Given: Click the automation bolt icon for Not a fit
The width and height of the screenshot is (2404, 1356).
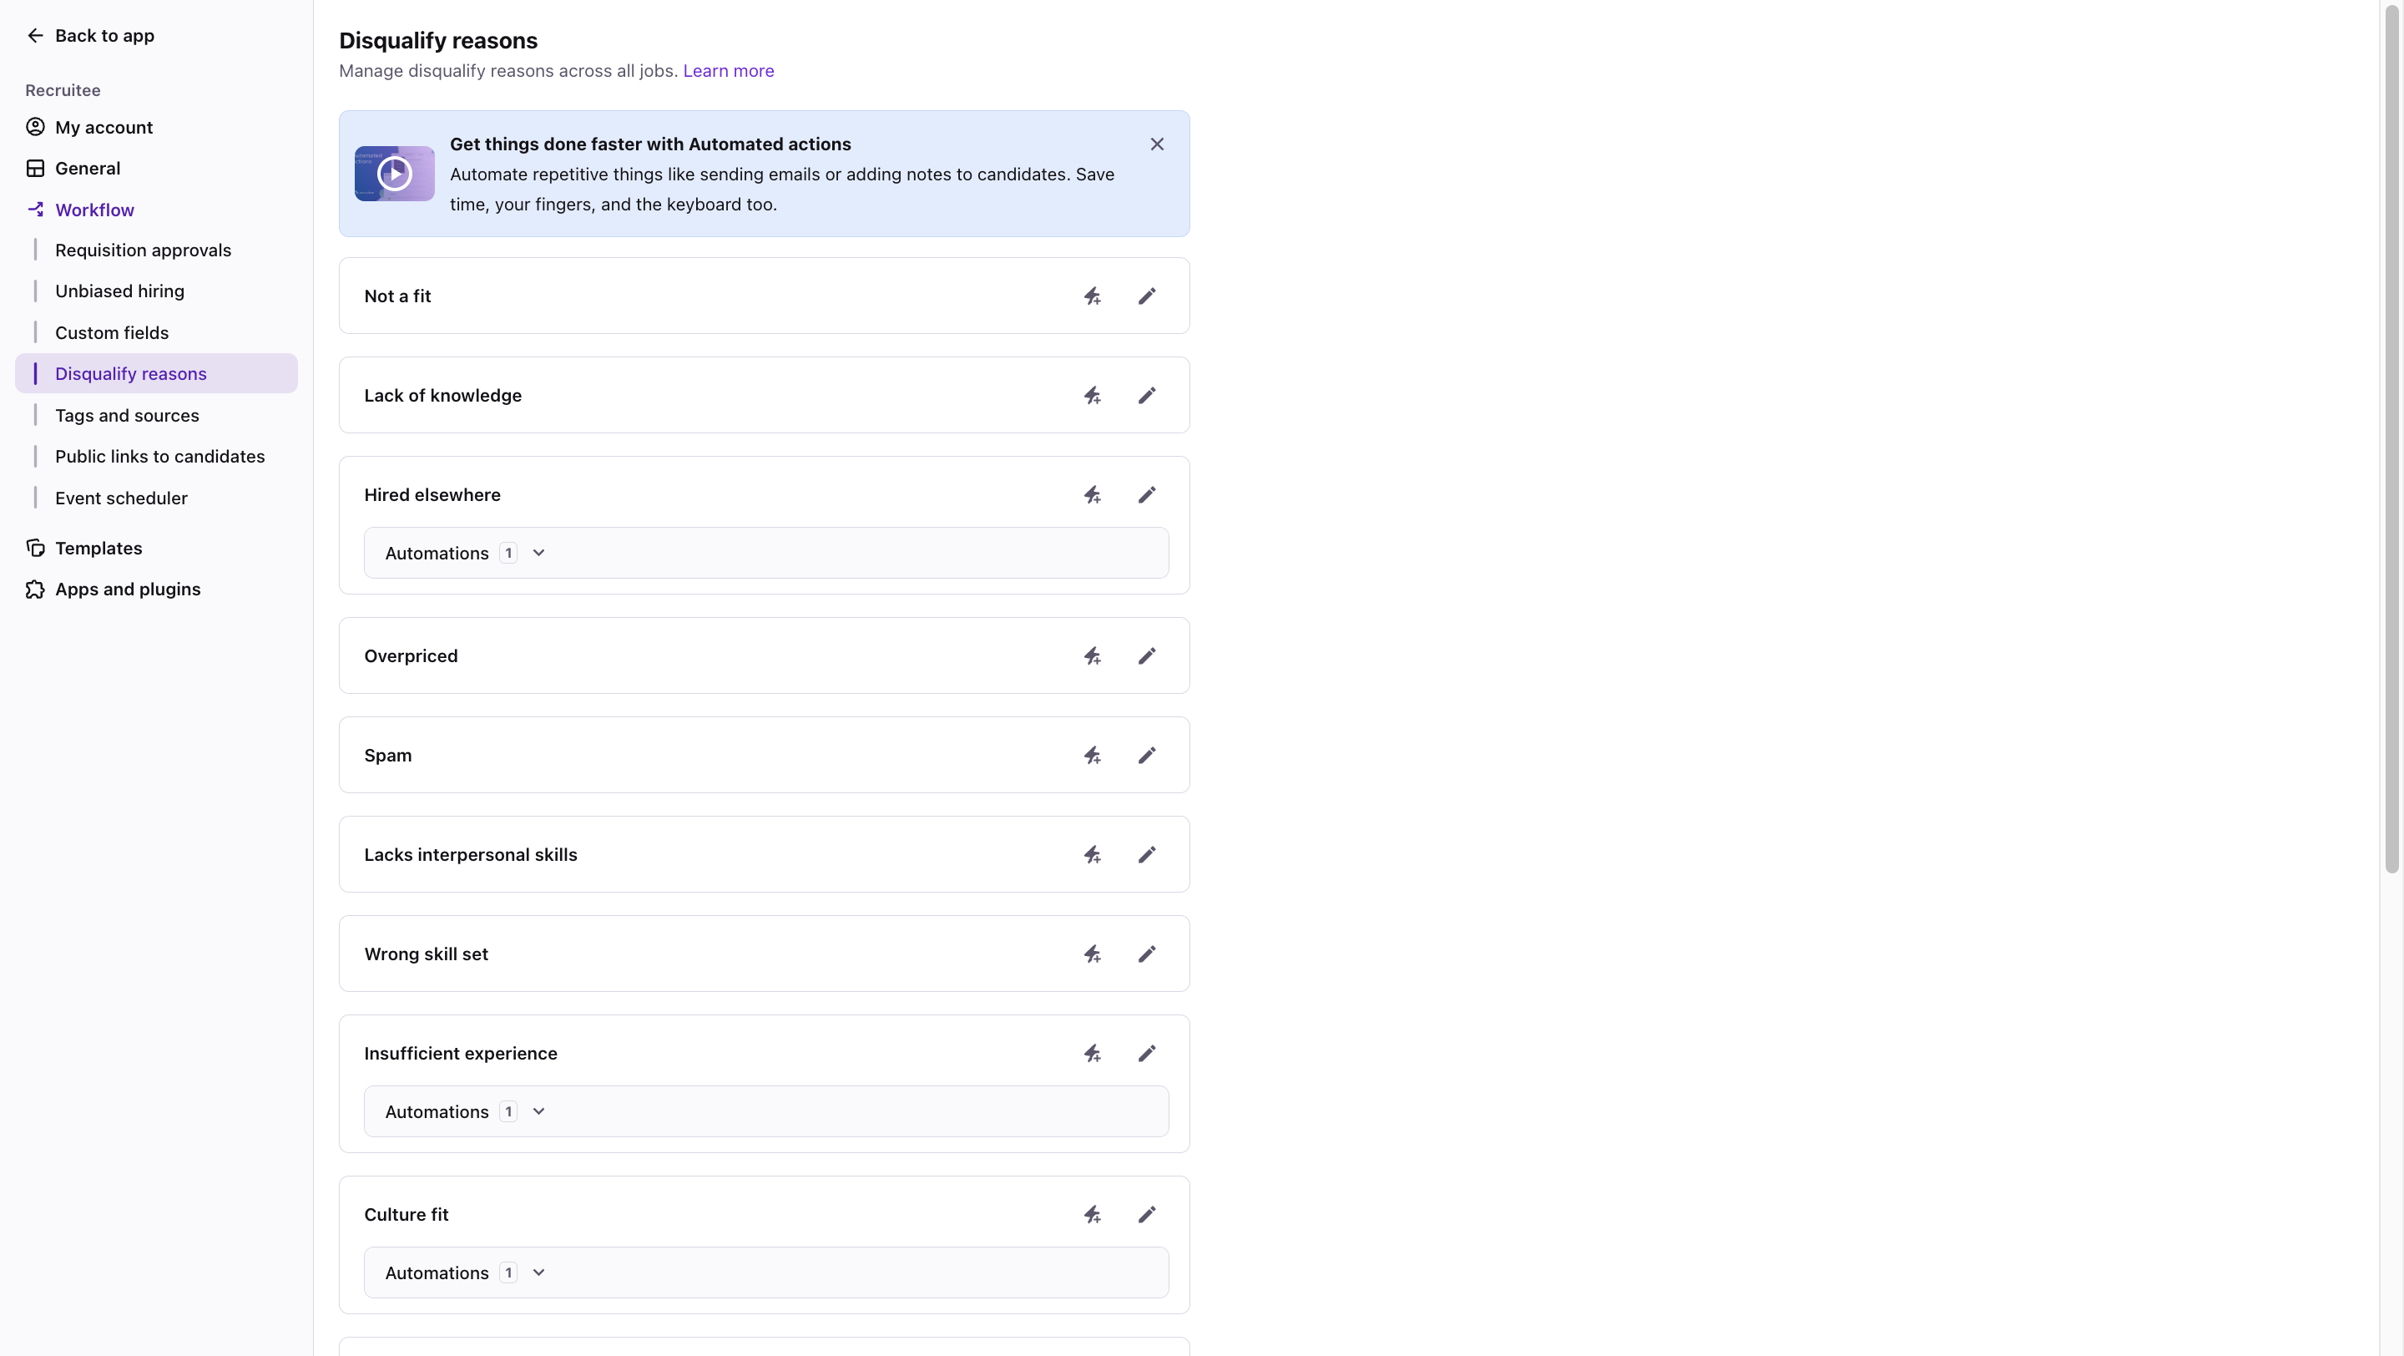Looking at the screenshot, I should tap(1092, 296).
